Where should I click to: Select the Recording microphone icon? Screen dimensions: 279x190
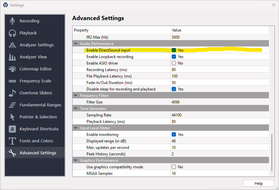click(x=12, y=21)
